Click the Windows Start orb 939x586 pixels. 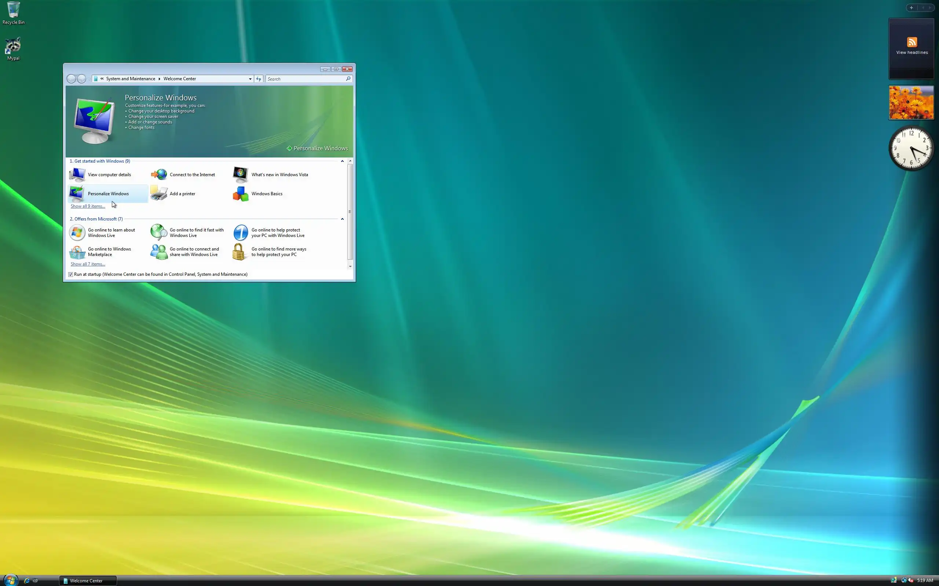[x=11, y=580]
